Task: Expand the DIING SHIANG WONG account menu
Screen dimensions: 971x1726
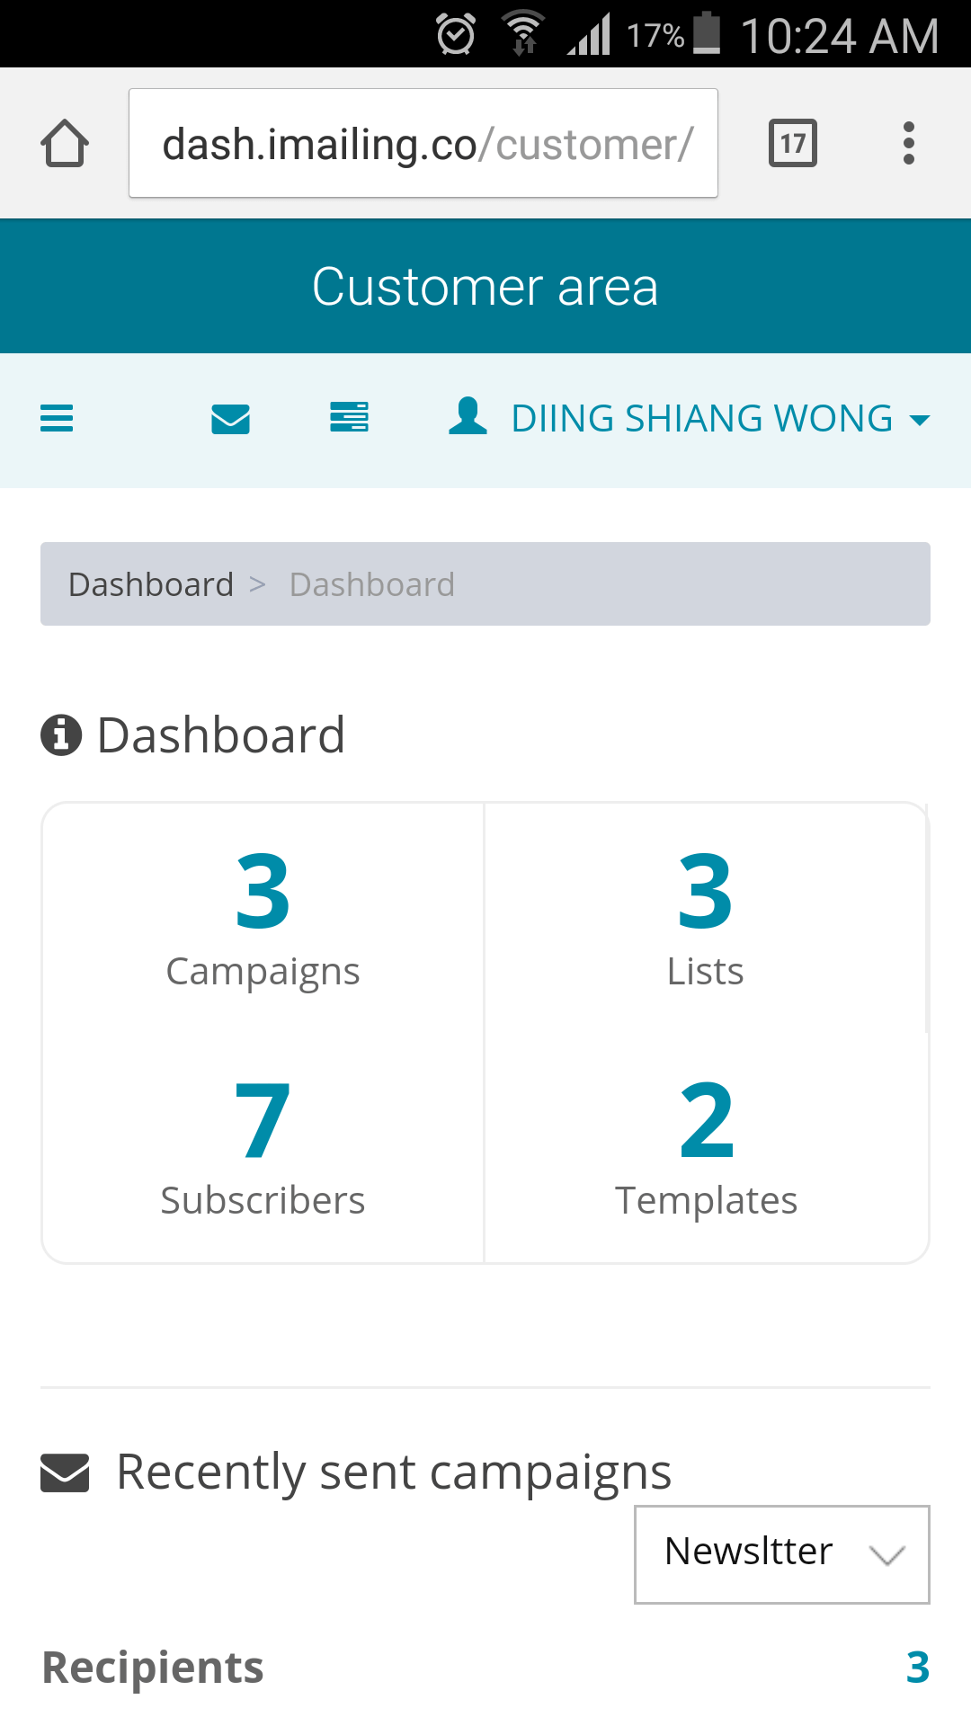Action: pos(701,419)
